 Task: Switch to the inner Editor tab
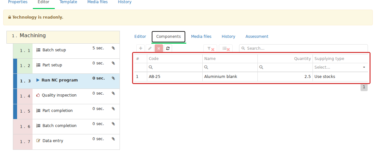[140, 37]
